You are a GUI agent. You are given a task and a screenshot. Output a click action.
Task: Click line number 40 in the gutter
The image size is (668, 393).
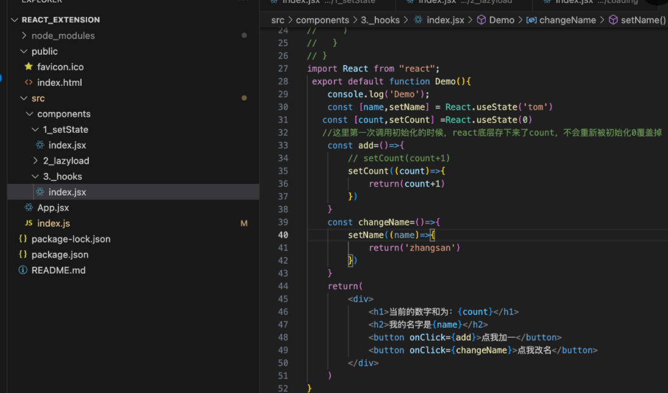(x=283, y=235)
